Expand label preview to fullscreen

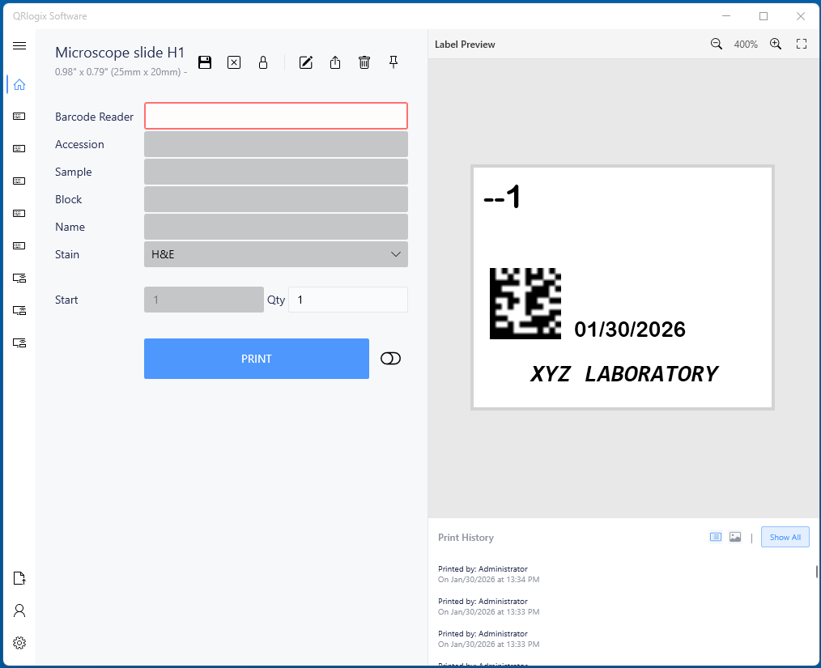point(802,45)
